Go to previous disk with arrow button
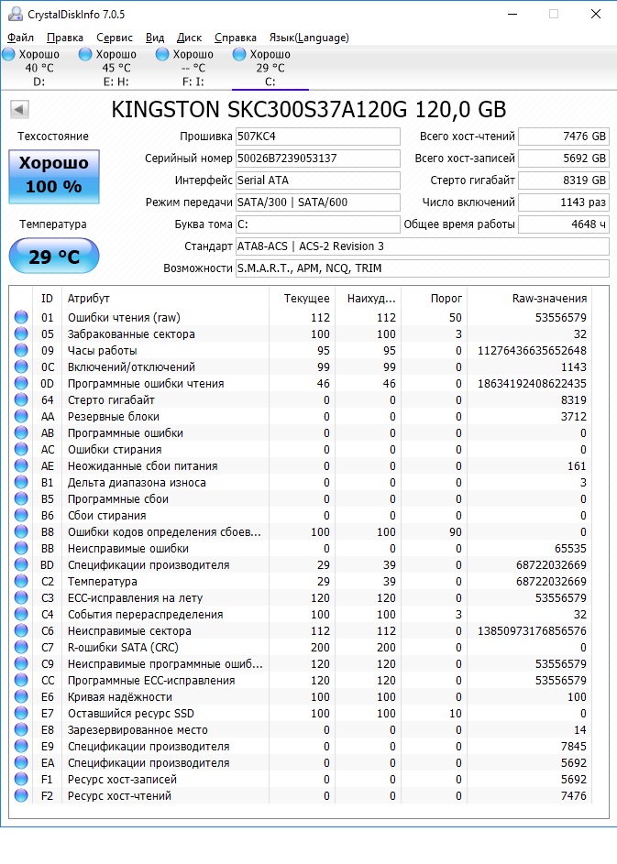This screenshot has height=864, width=617. click(x=20, y=109)
